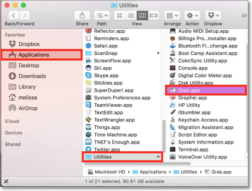
Task: Select the Grab.app icon
Action: point(173,90)
